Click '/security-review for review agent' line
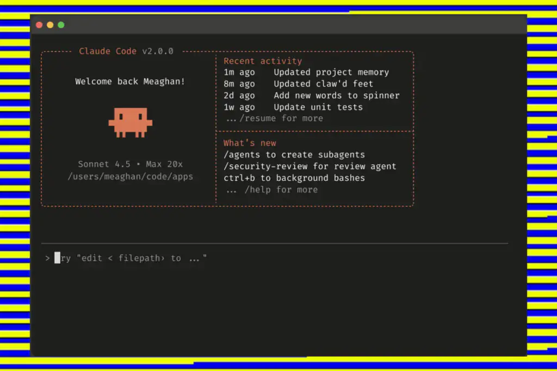557x371 pixels. coord(310,166)
